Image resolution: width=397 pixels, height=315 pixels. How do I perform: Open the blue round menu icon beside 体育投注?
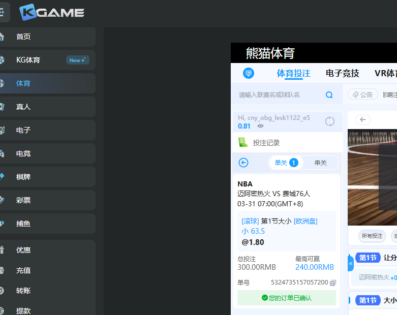pos(249,73)
